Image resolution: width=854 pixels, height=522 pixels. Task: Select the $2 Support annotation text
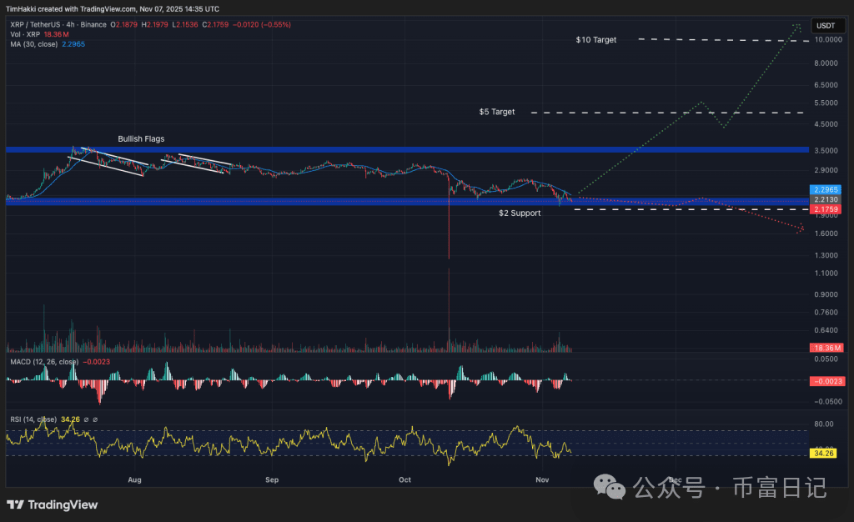click(x=519, y=213)
